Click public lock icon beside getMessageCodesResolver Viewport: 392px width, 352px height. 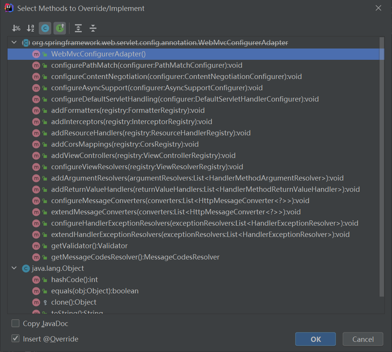tap(45, 257)
